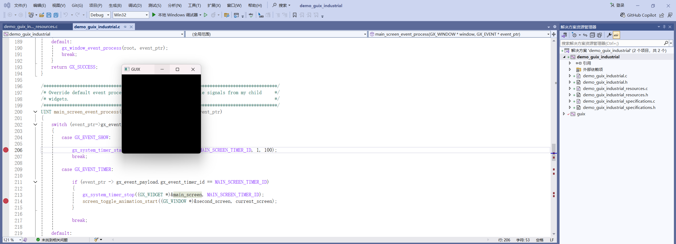
Task: Open the 调试(D) menu
Action: (135, 6)
